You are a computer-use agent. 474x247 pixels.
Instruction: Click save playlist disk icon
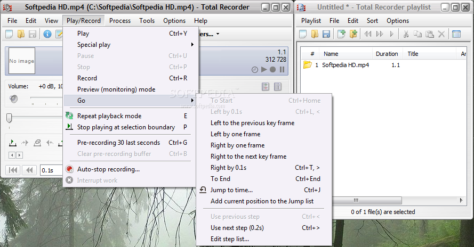pyautogui.click(x=326, y=34)
